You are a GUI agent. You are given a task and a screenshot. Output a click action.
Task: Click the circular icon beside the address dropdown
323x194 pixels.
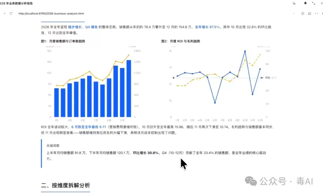click(303, 13)
